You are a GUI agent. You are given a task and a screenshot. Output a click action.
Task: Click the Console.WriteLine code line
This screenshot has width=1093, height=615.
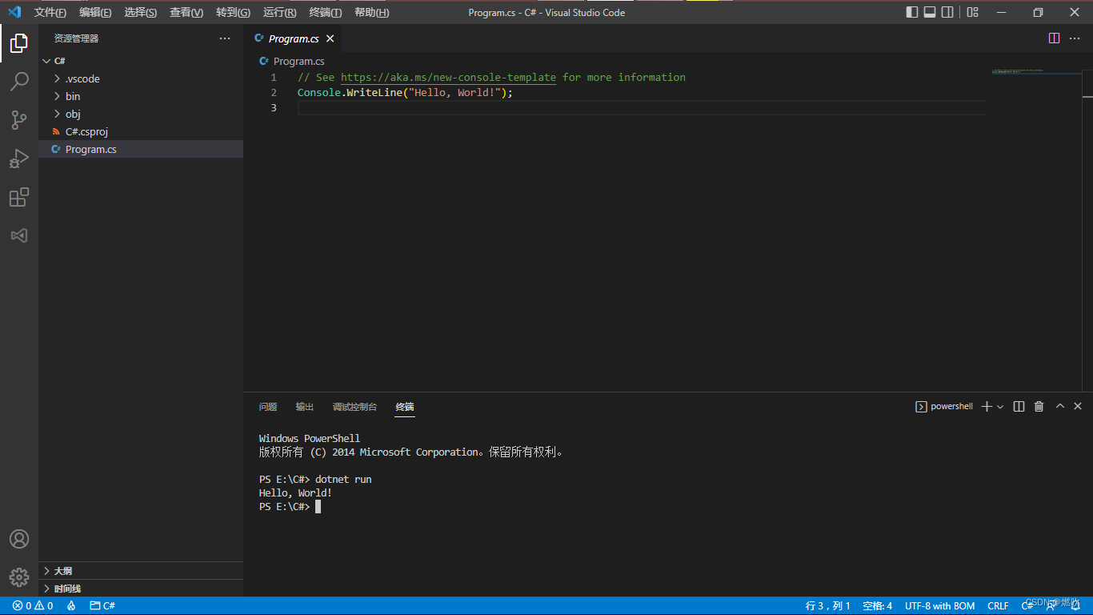(405, 93)
